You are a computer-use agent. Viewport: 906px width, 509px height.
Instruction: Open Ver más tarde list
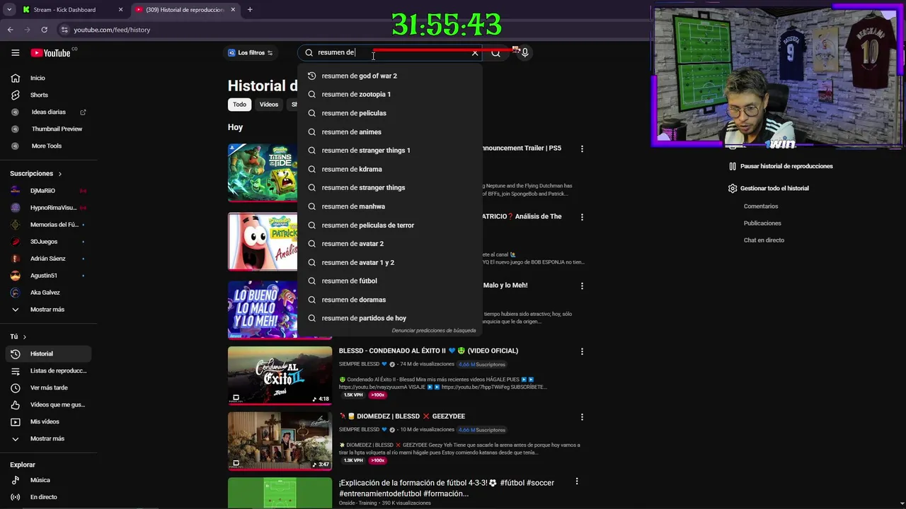tap(48, 387)
